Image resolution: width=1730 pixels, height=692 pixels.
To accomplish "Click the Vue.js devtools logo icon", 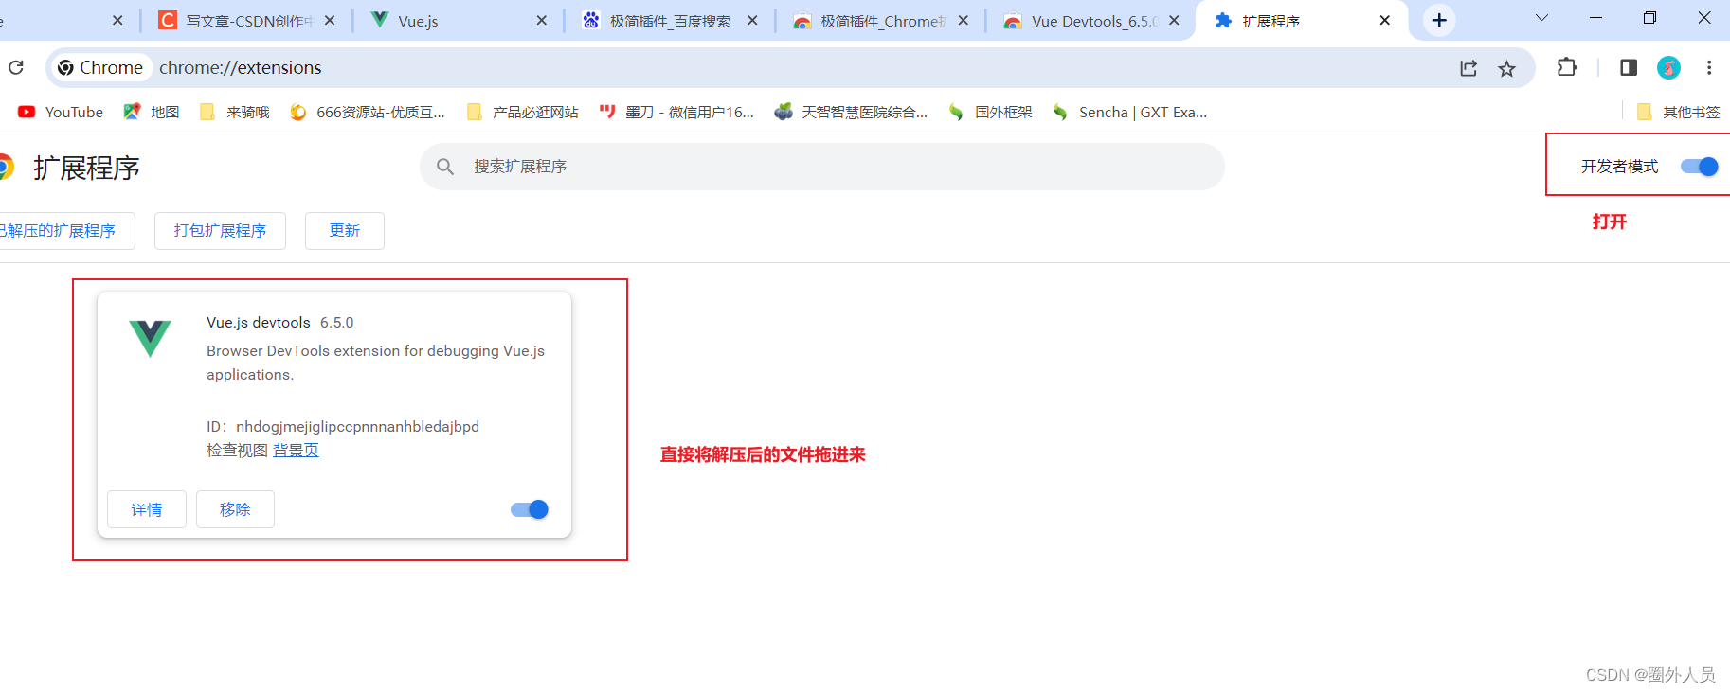I will tap(150, 338).
